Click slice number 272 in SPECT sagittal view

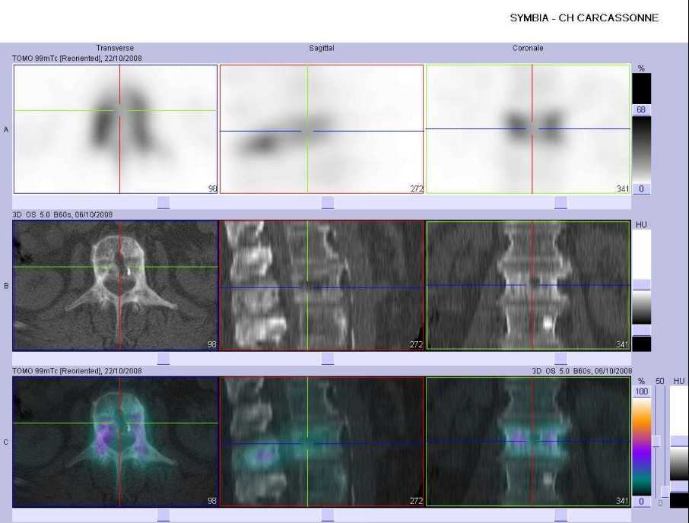(x=417, y=189)
